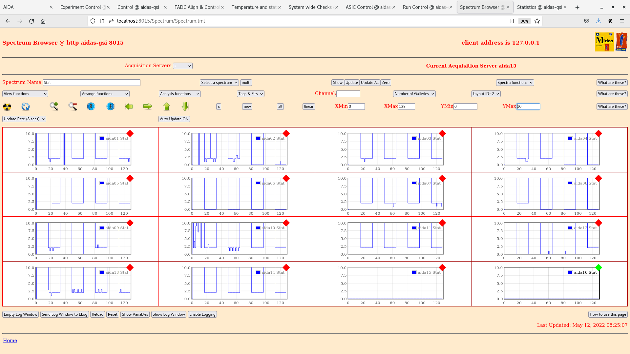Toggle Auto Update ON button
Viewport: 630px width, 354px height.
pyautogui.click(x=174, y=119)
